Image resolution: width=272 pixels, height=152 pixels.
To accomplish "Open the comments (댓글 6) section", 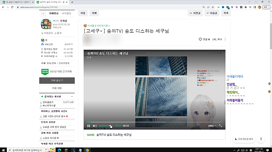I will [204, 39].
